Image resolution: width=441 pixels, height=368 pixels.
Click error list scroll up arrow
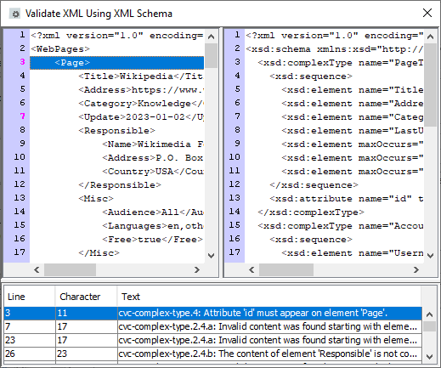tap(430, 314)
